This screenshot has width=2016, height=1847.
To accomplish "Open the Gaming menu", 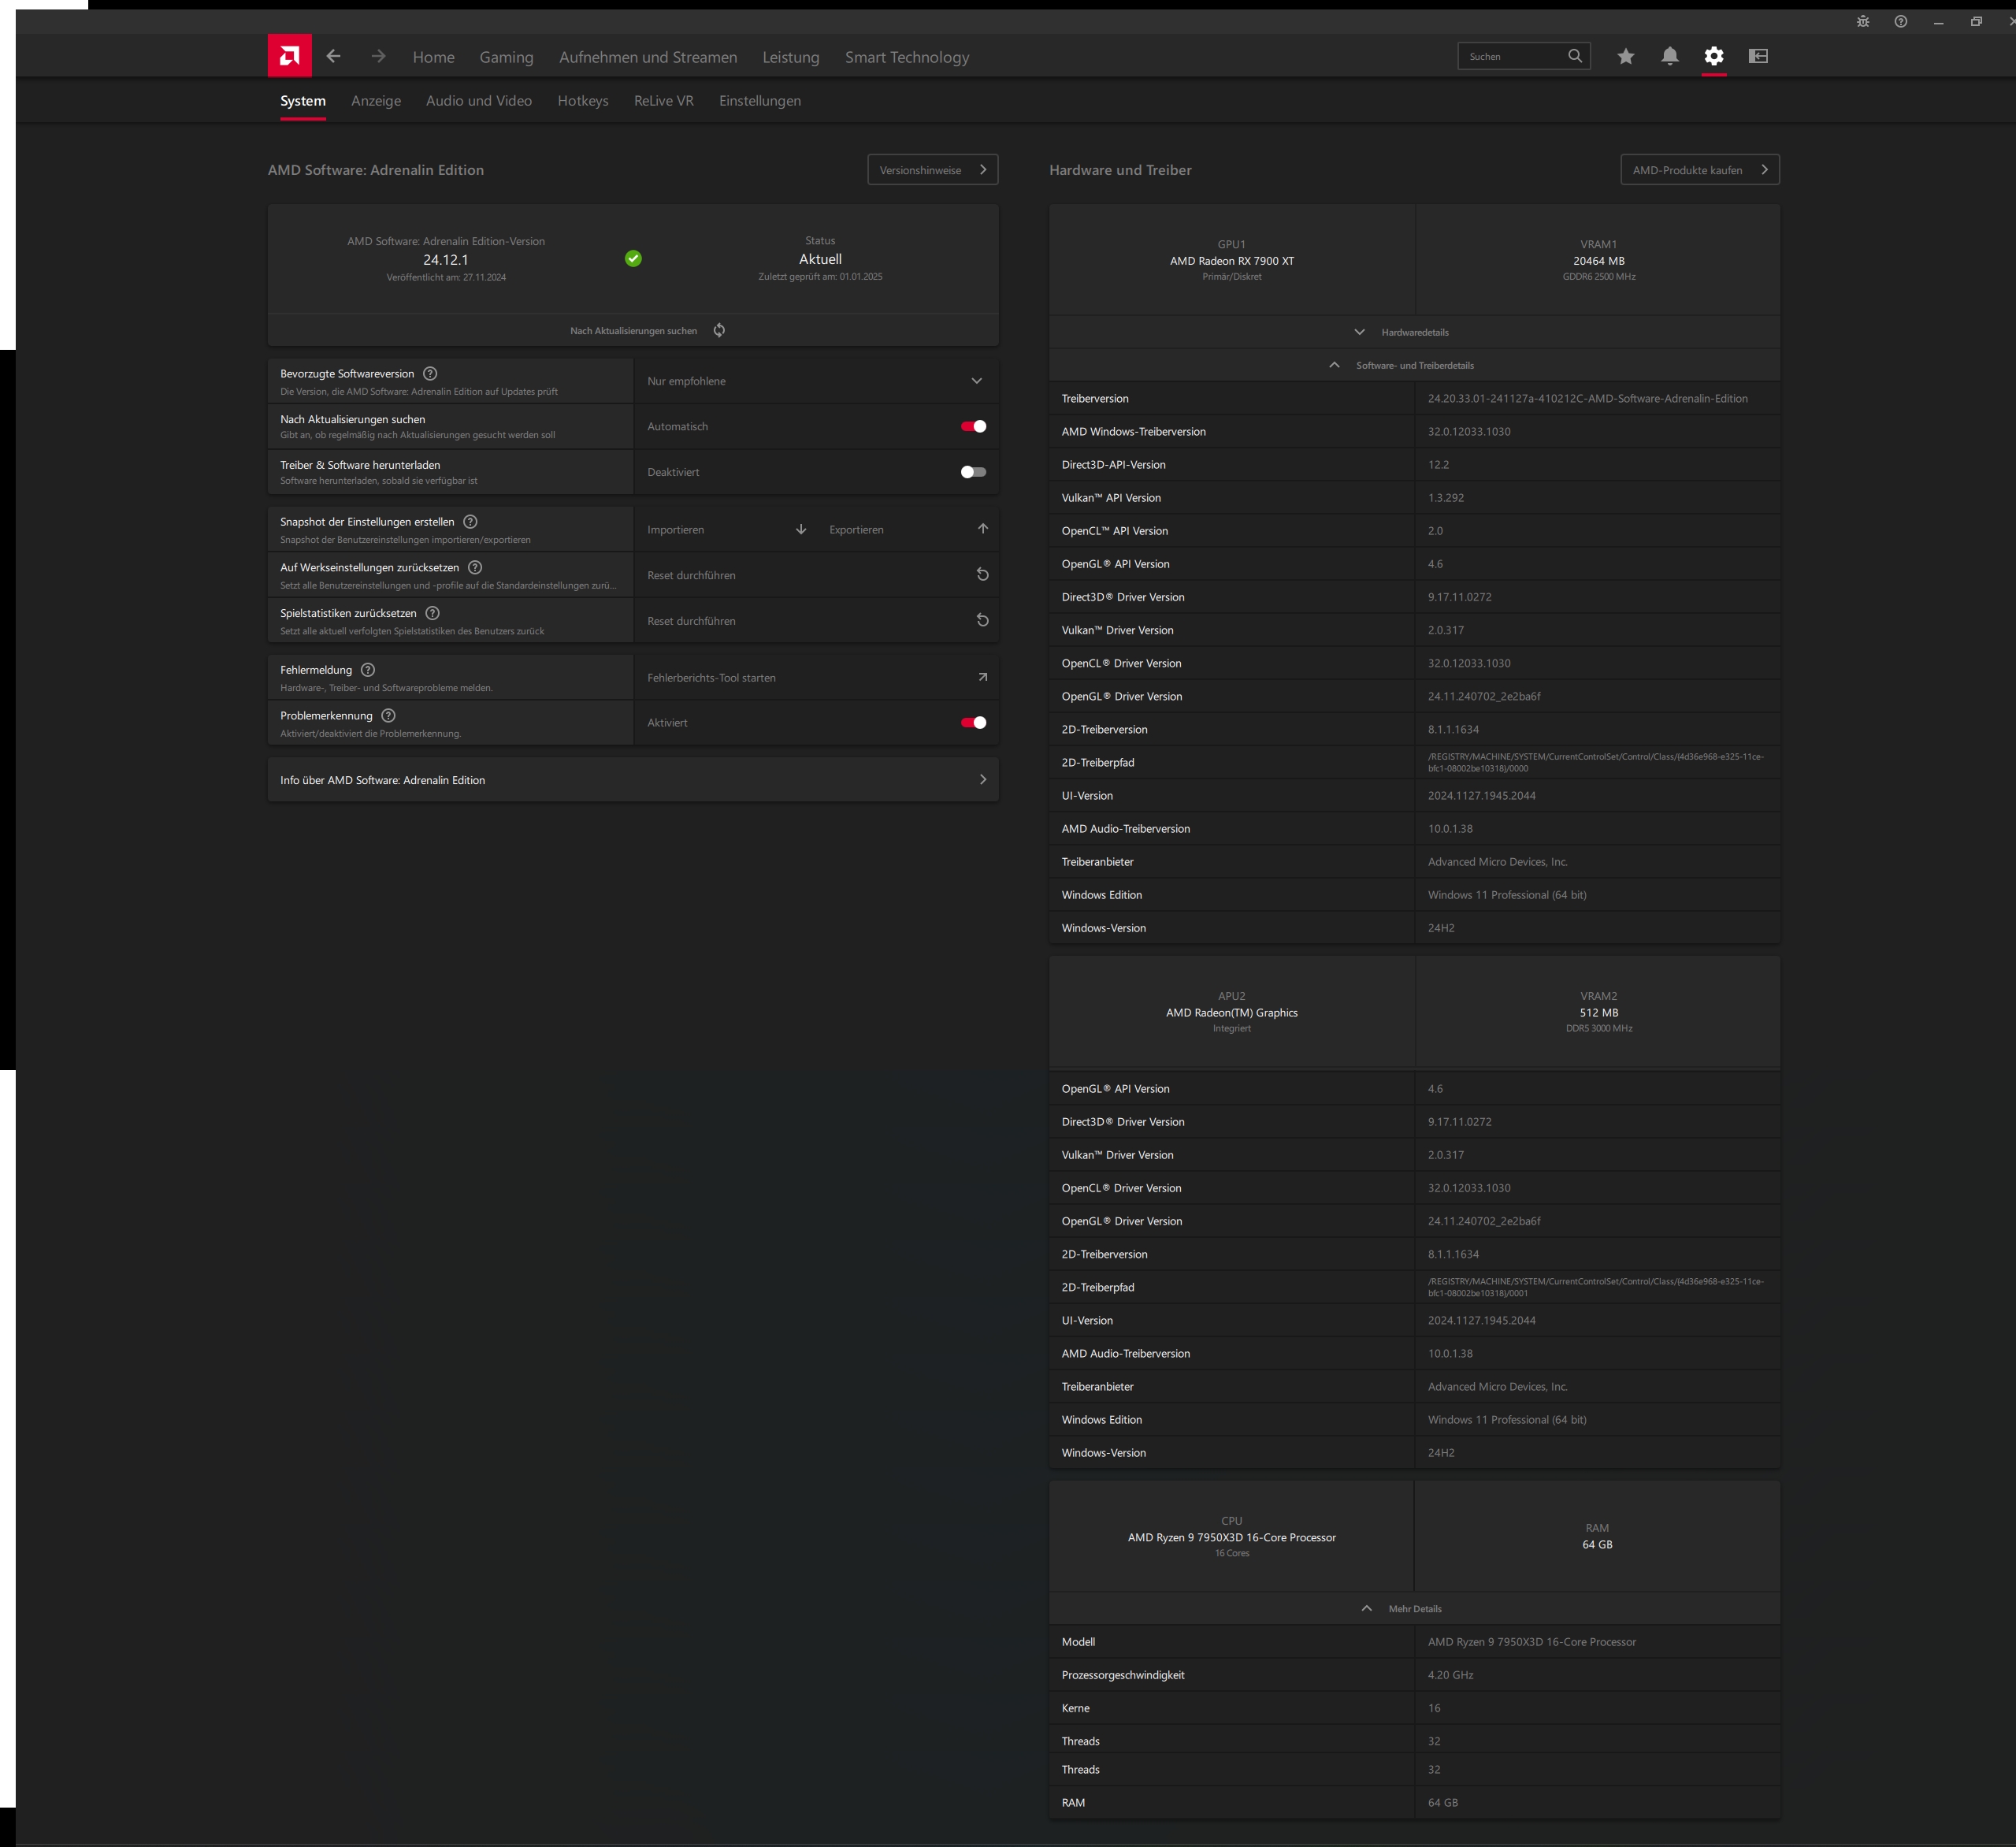I will pos(506,57).
